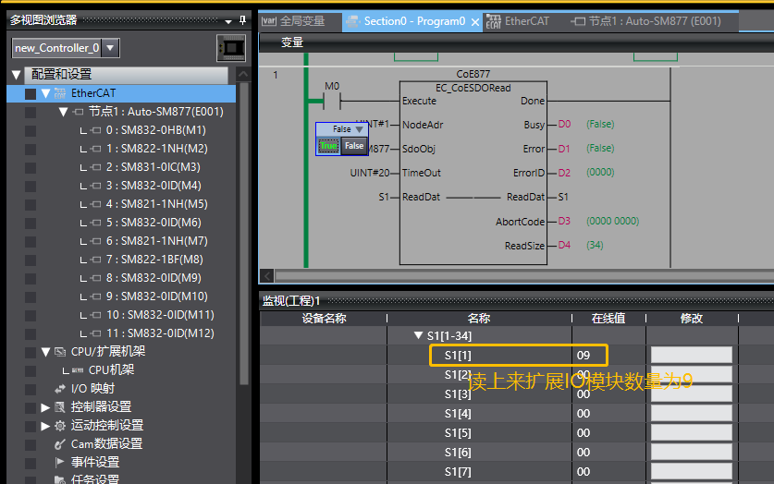Click the Cam数据设置 icon
The height and width of the screenshot is (484, 774).
(x=60, y=444)
